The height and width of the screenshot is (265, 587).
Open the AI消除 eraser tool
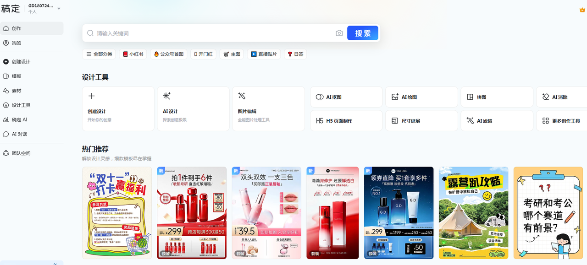click(x=562, y=97)
